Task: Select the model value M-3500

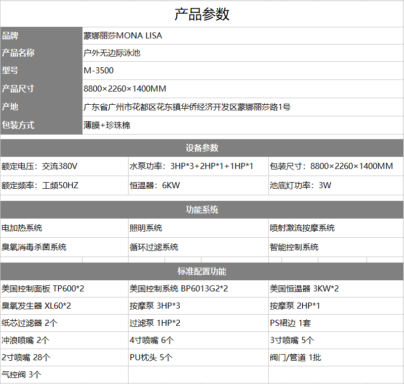Action: pos(99,71)
